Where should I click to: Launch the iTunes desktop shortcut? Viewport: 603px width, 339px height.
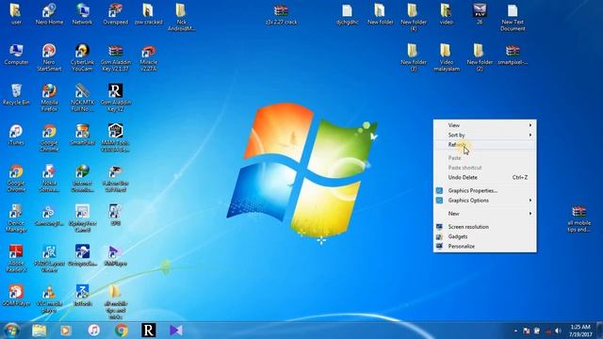pos(16,135)
